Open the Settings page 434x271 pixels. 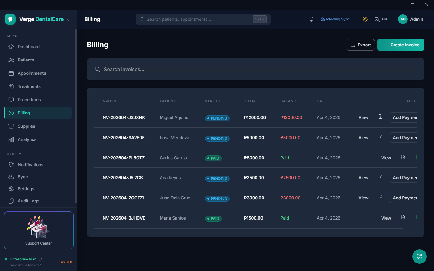[38, 189]
